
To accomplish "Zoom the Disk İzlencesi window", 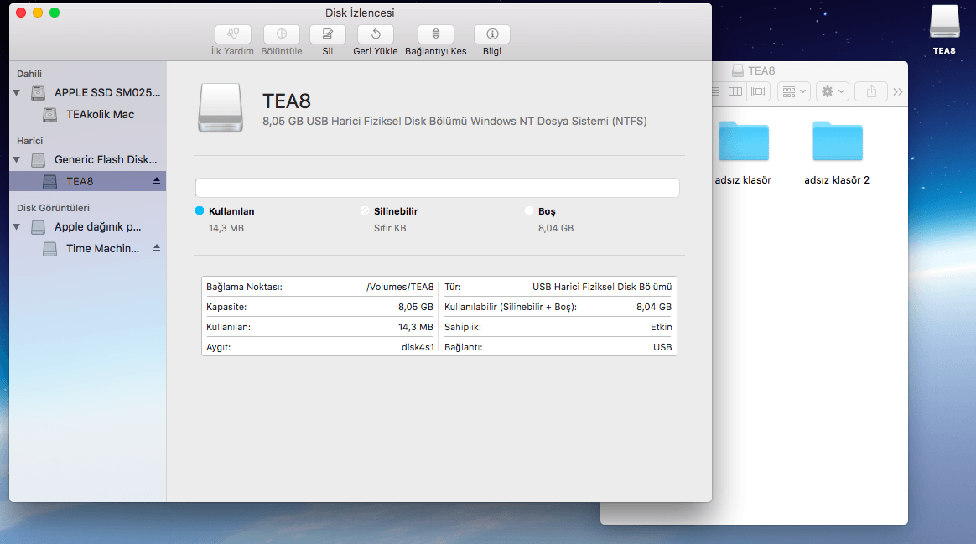I will click(x=55, y=13).
